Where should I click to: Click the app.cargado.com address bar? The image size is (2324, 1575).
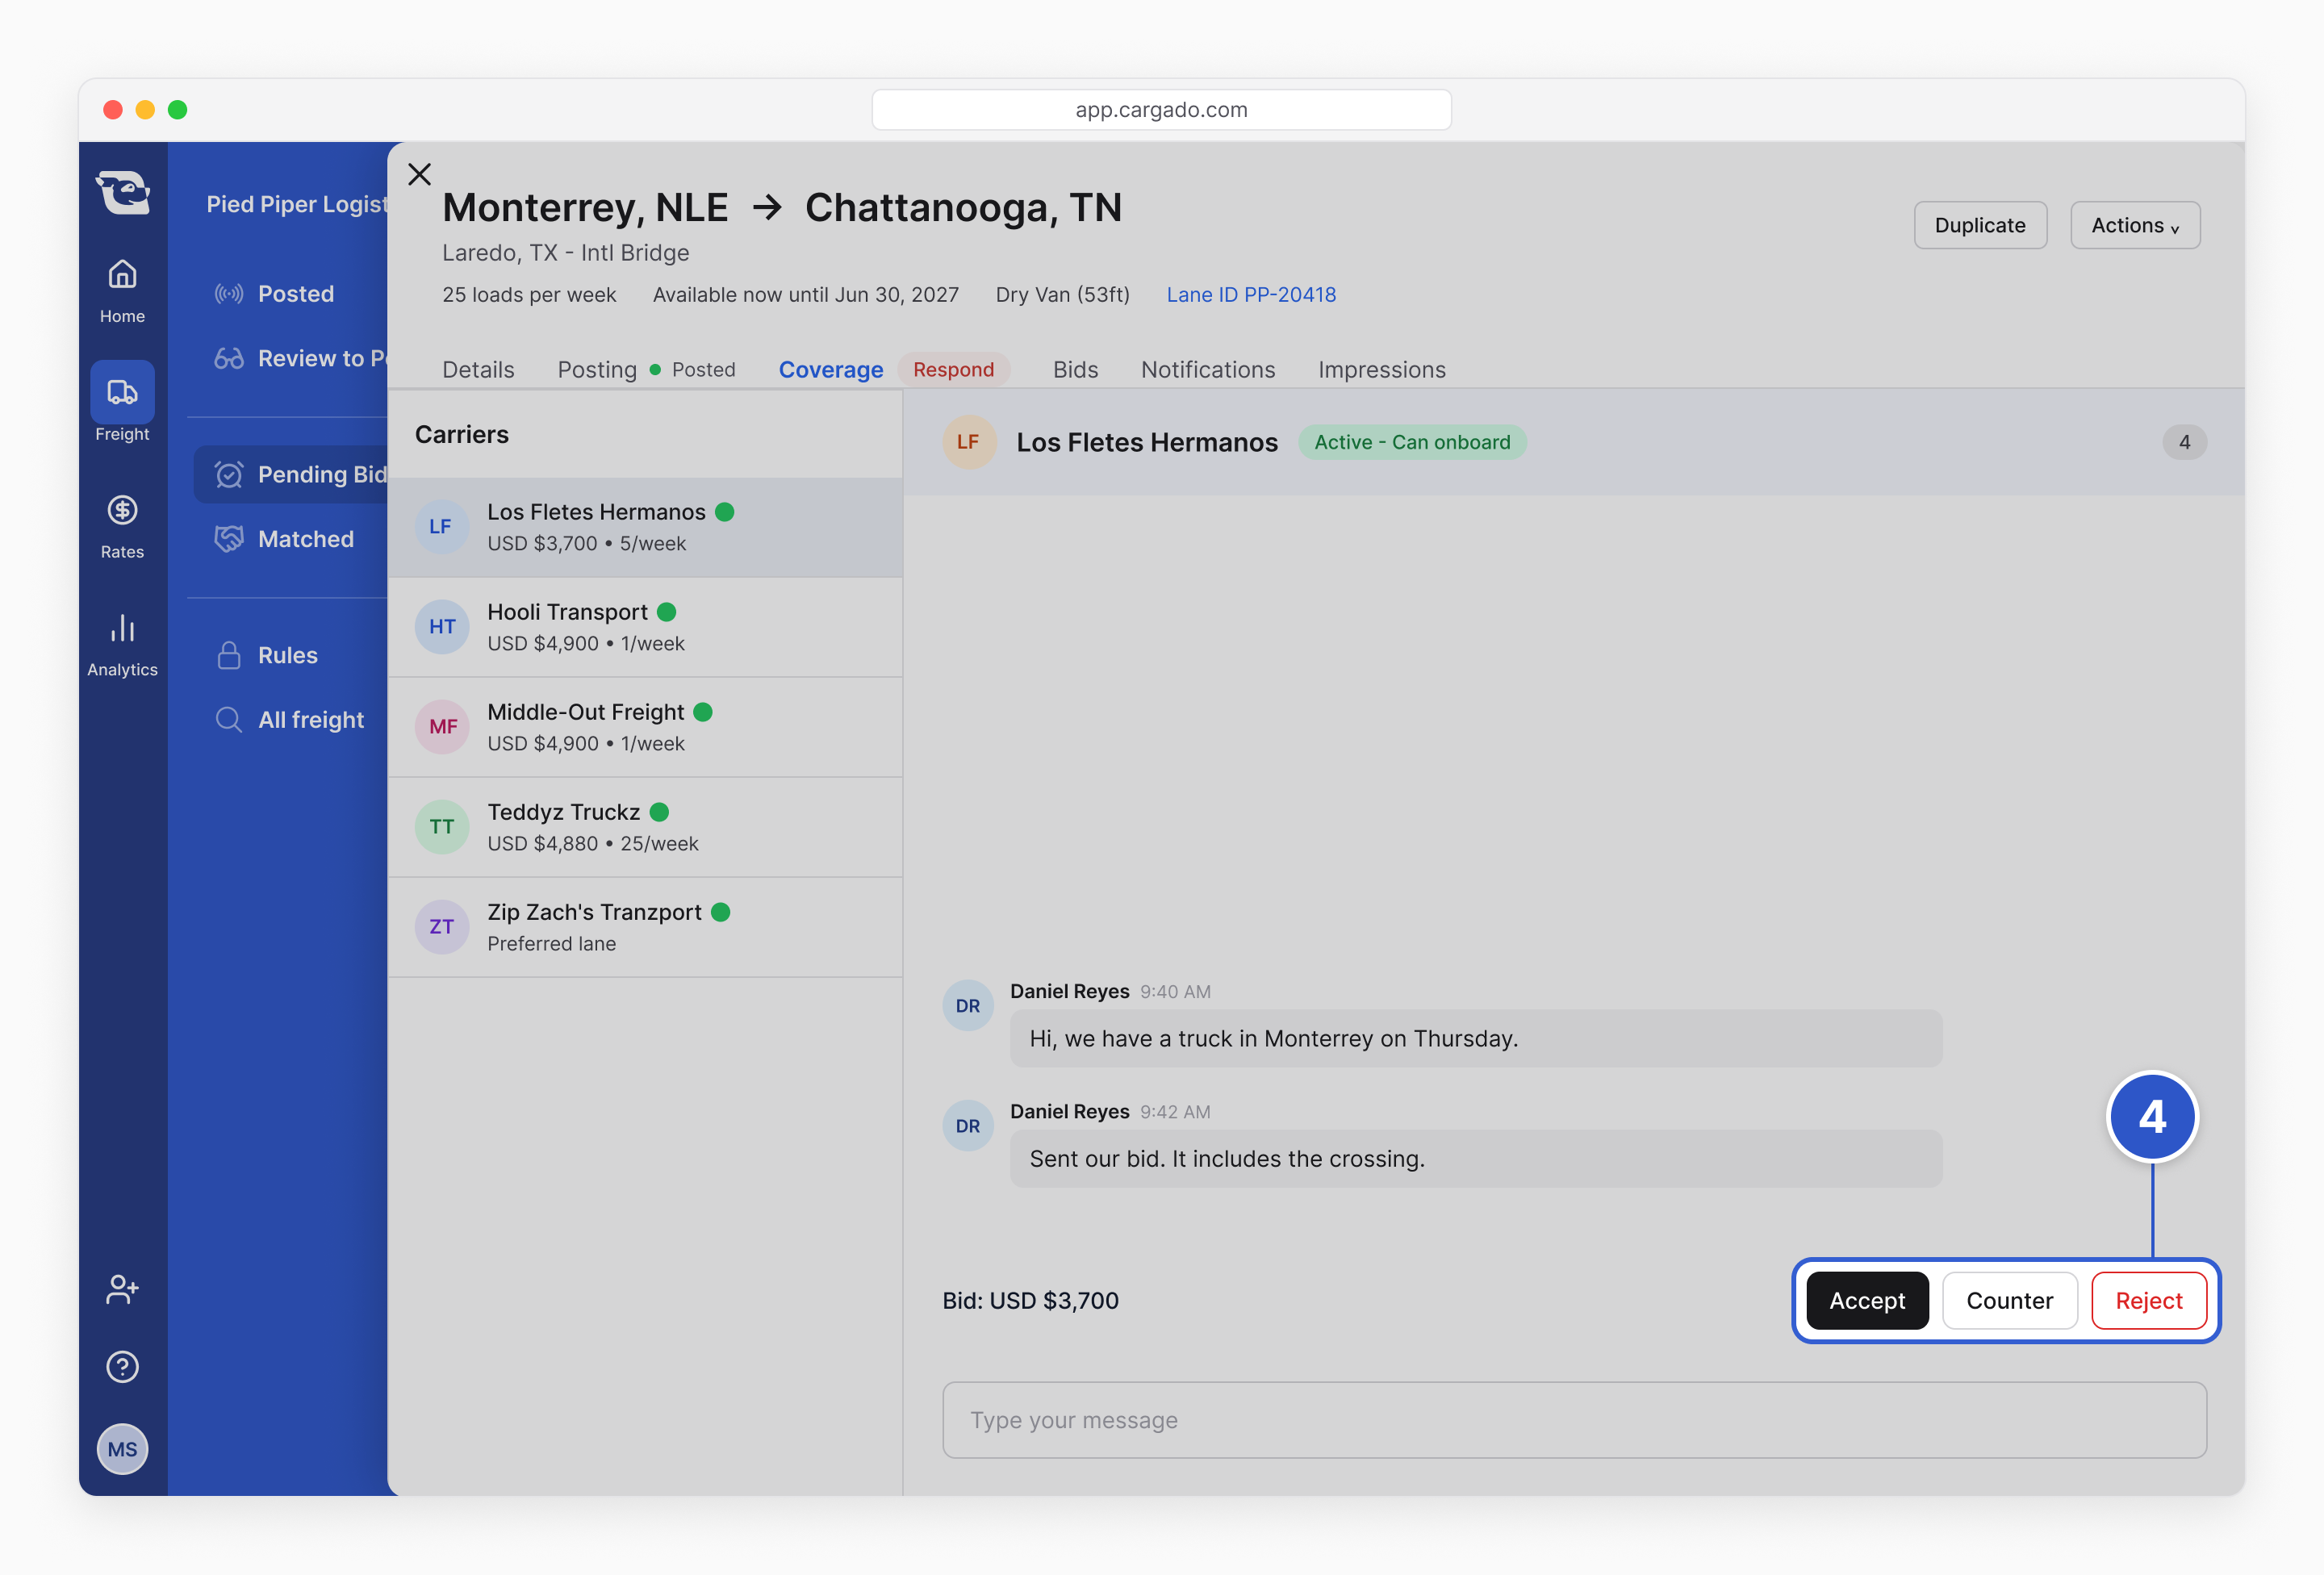point(1161,110)
